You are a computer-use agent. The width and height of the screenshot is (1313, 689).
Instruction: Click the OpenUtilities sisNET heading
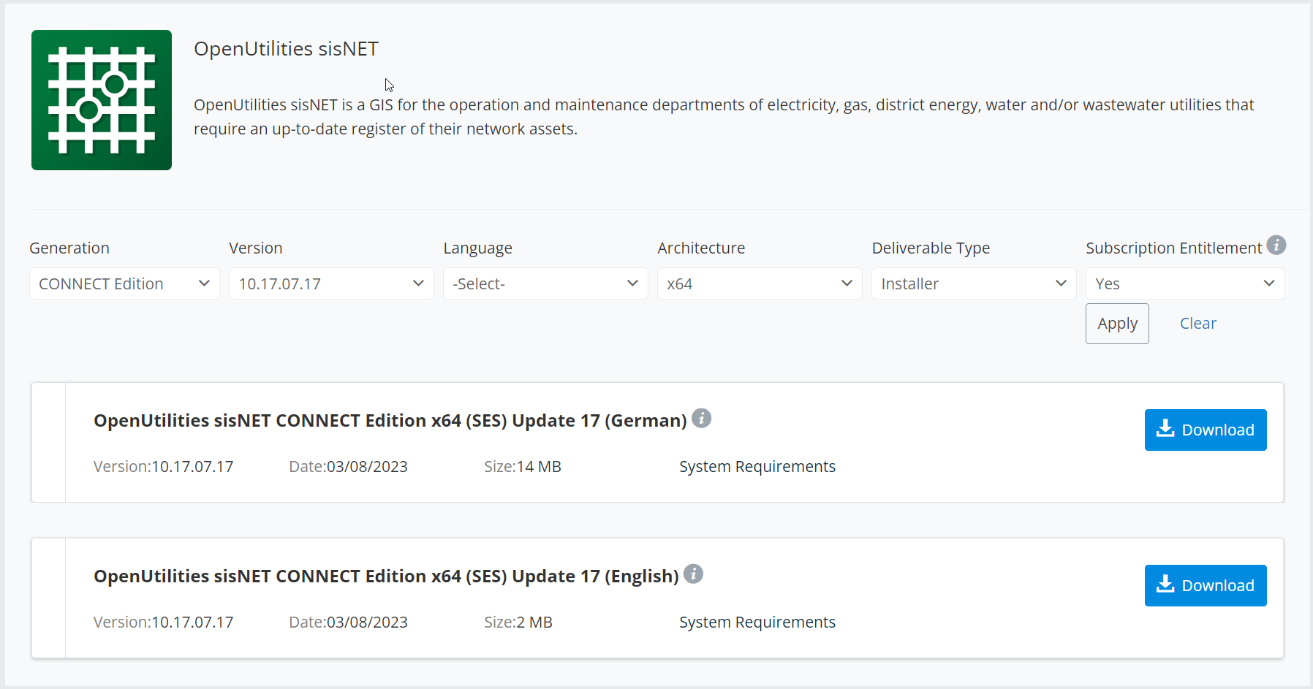coord(286,49)
